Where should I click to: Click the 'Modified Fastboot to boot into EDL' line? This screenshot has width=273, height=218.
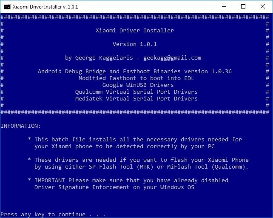pyautogui.click(x=136, y=78)
